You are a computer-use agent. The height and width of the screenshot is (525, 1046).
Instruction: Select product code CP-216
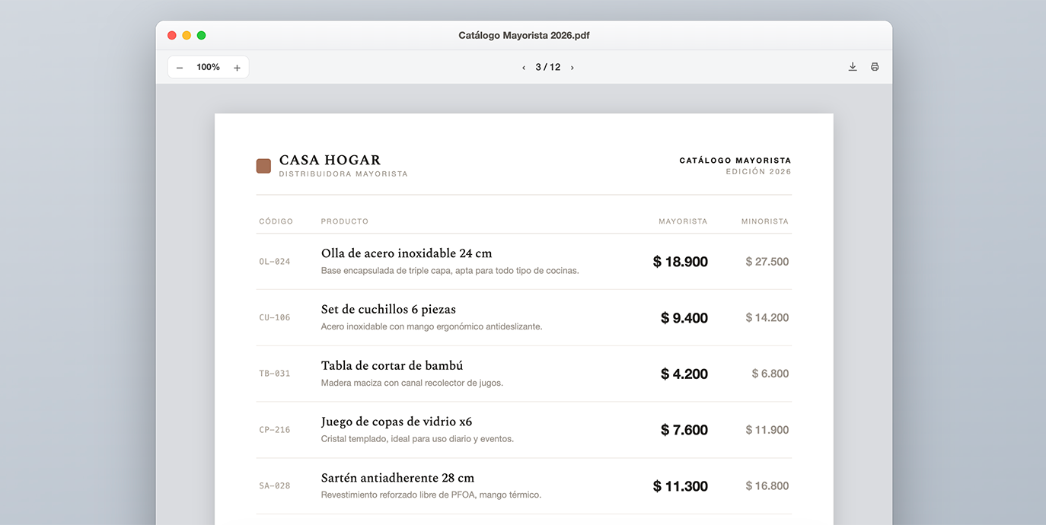[275, 430]
